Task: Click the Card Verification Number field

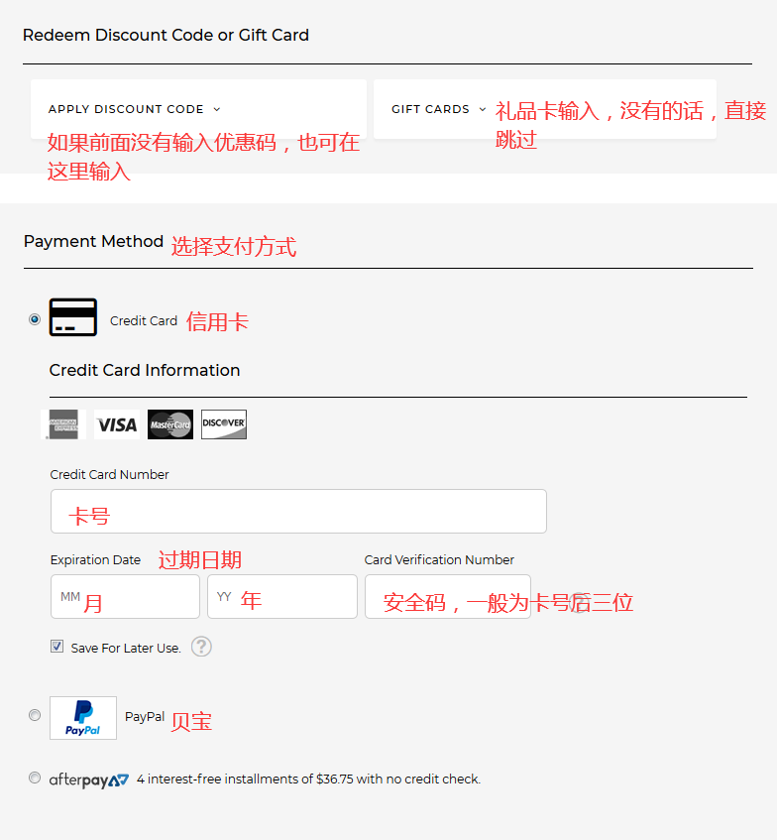Action: pyautogui.click(x=448, y=597)
